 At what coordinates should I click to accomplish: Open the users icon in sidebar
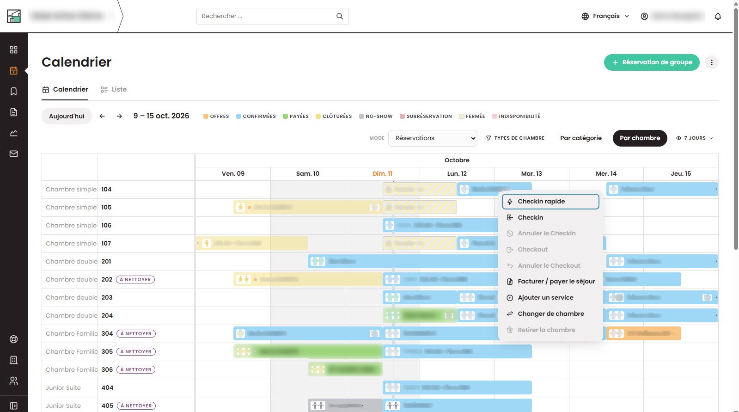[14, 381]
